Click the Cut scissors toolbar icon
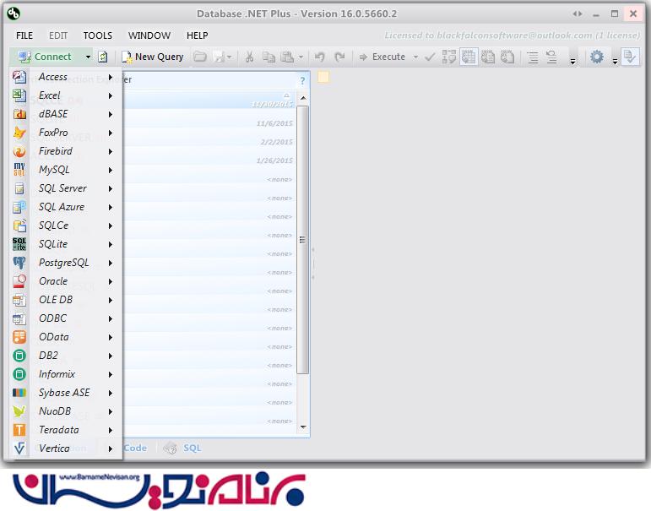Screen dimensions: 651x511 (249, 57)
